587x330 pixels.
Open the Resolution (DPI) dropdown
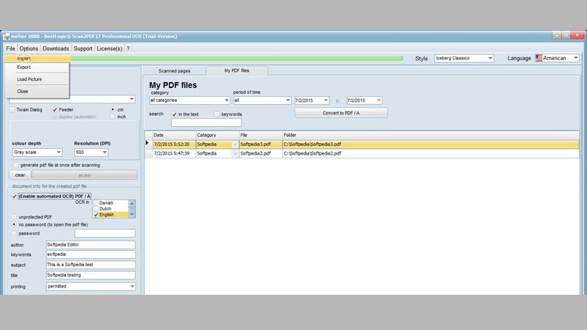(91, 152)
